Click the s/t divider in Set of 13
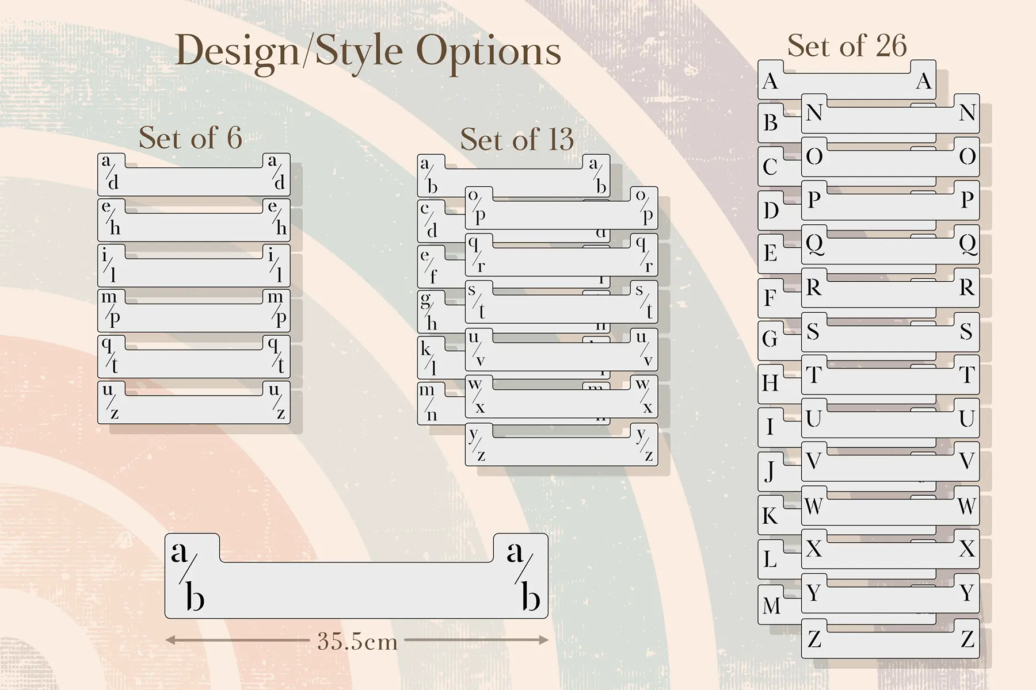1036x690 pixels. [x=561, y=309]
